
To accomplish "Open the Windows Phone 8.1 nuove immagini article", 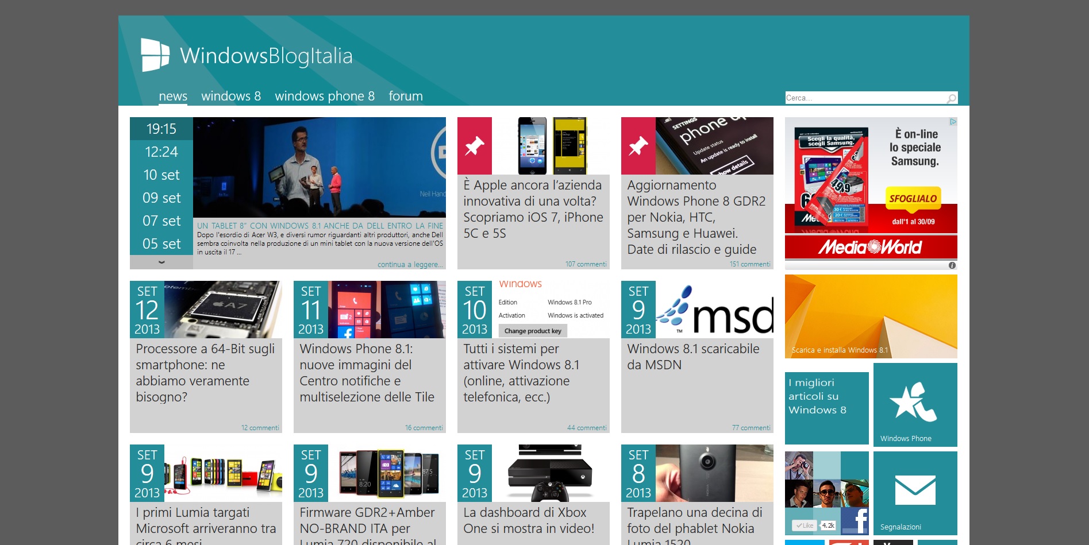I will coord(367,373).
